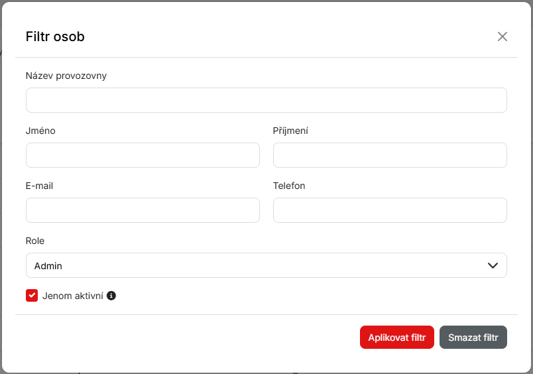Click the info icon beside Jenom aktivní
533x374 pixels.
(x=111, y=296)
